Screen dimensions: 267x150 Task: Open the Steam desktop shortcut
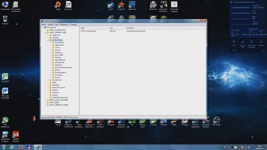point(111,5)
